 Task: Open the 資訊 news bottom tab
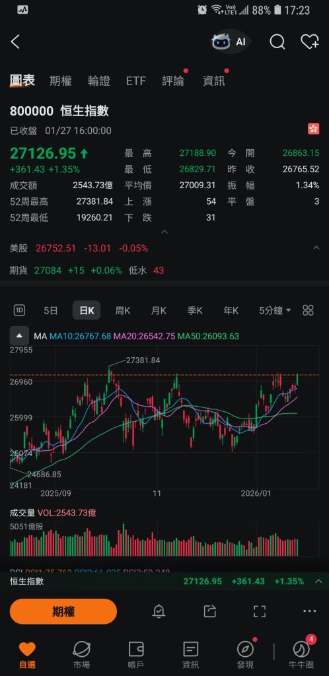[x=190, y=654]
